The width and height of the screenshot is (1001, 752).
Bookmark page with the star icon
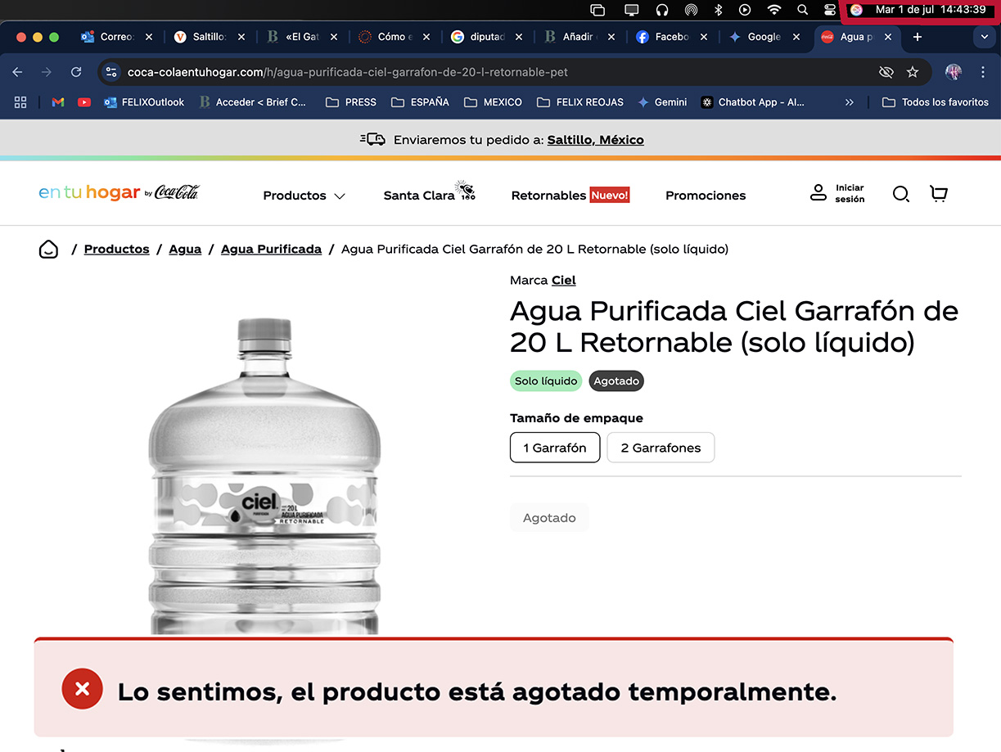coord(913,72)
